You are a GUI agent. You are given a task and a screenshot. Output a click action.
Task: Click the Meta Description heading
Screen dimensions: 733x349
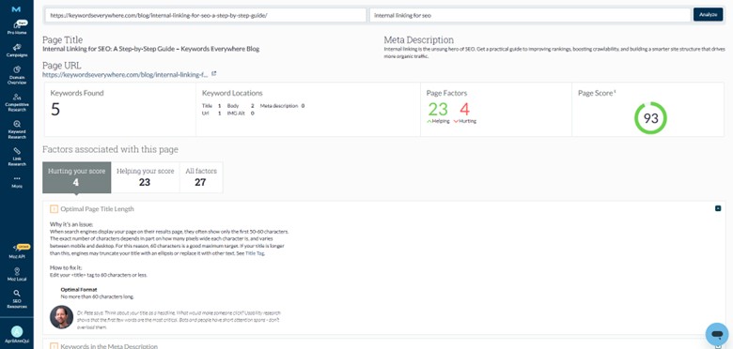[418, 40]
